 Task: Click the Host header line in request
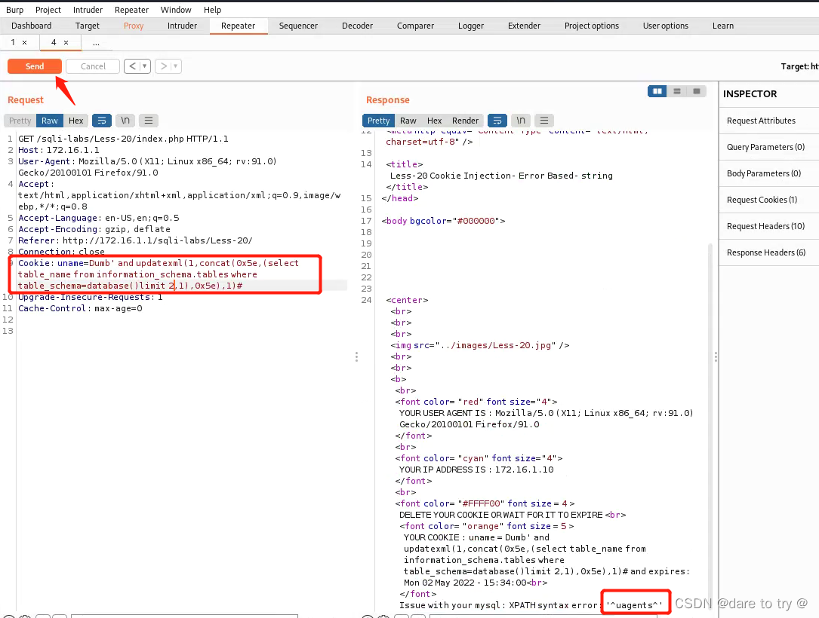tap(59, 150)
